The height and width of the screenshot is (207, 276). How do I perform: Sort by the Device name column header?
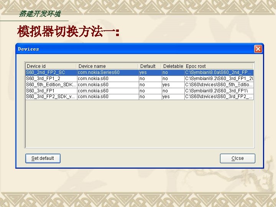pyautogui.click(x=108, y=66)
